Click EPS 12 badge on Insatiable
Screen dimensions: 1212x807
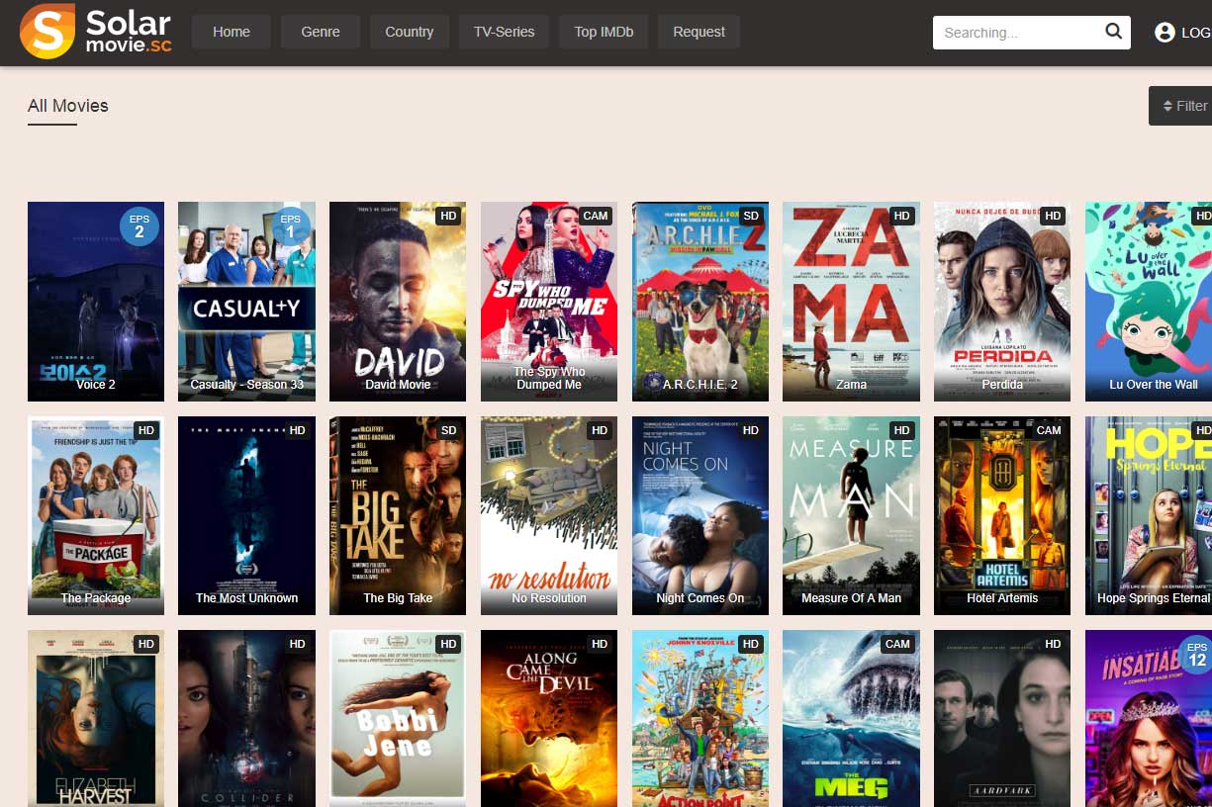(x=1197, y=655)
